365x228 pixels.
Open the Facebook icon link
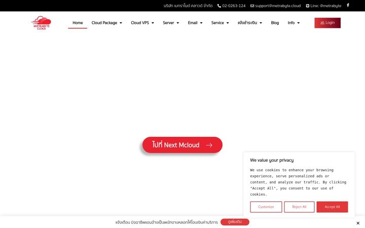(x=348, y=5)
